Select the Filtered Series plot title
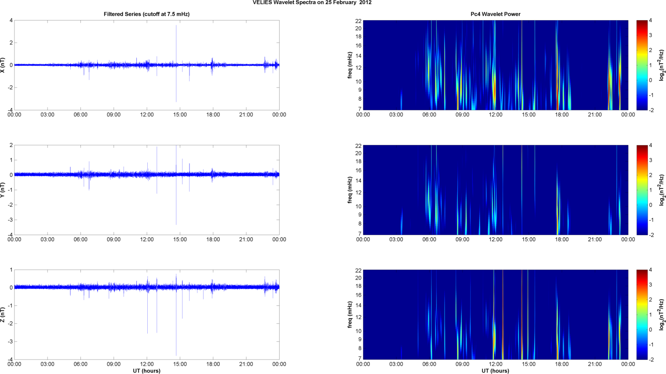This screenshot has width=666, height=374. coord(146,14)
